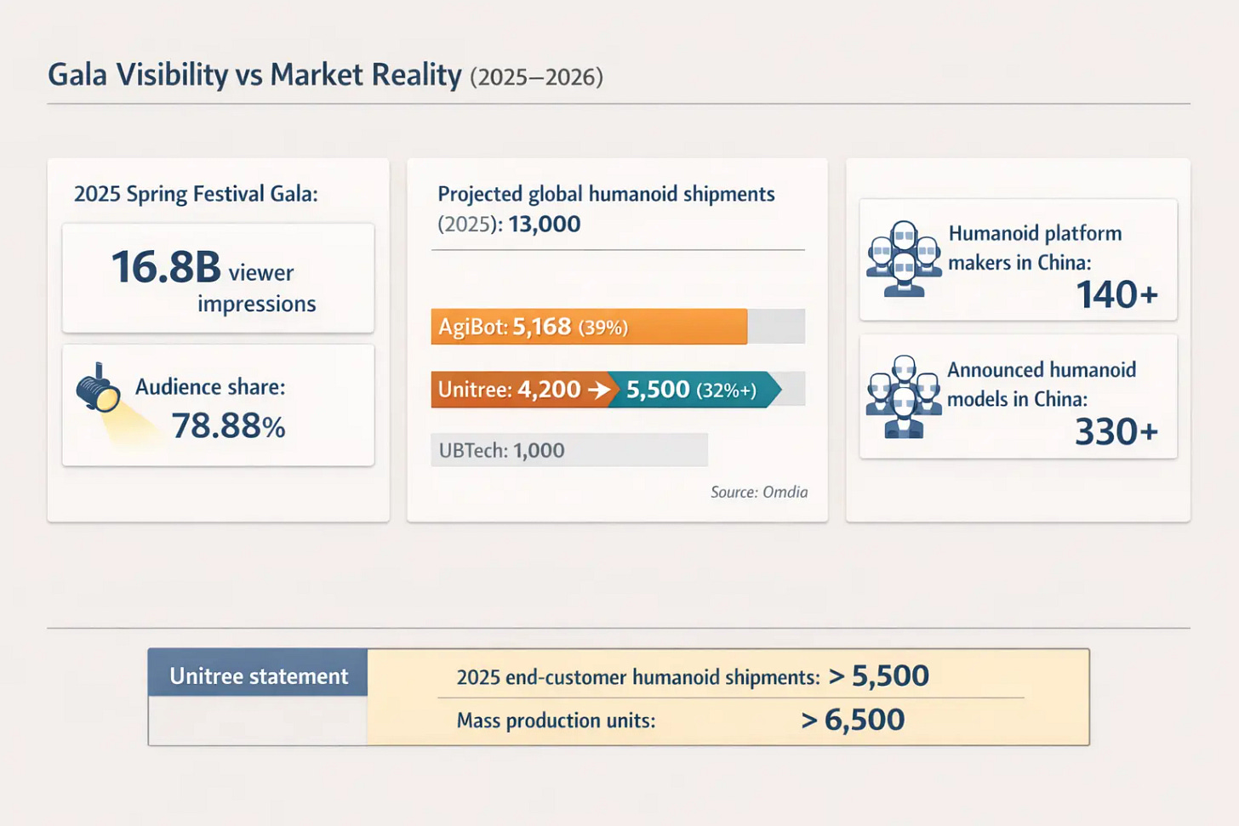Image resolution: width=1239 pixels, height=826 pixels.
Task: Click the Projected global humanoid shipments heading
Action: (x=606, y=194)
